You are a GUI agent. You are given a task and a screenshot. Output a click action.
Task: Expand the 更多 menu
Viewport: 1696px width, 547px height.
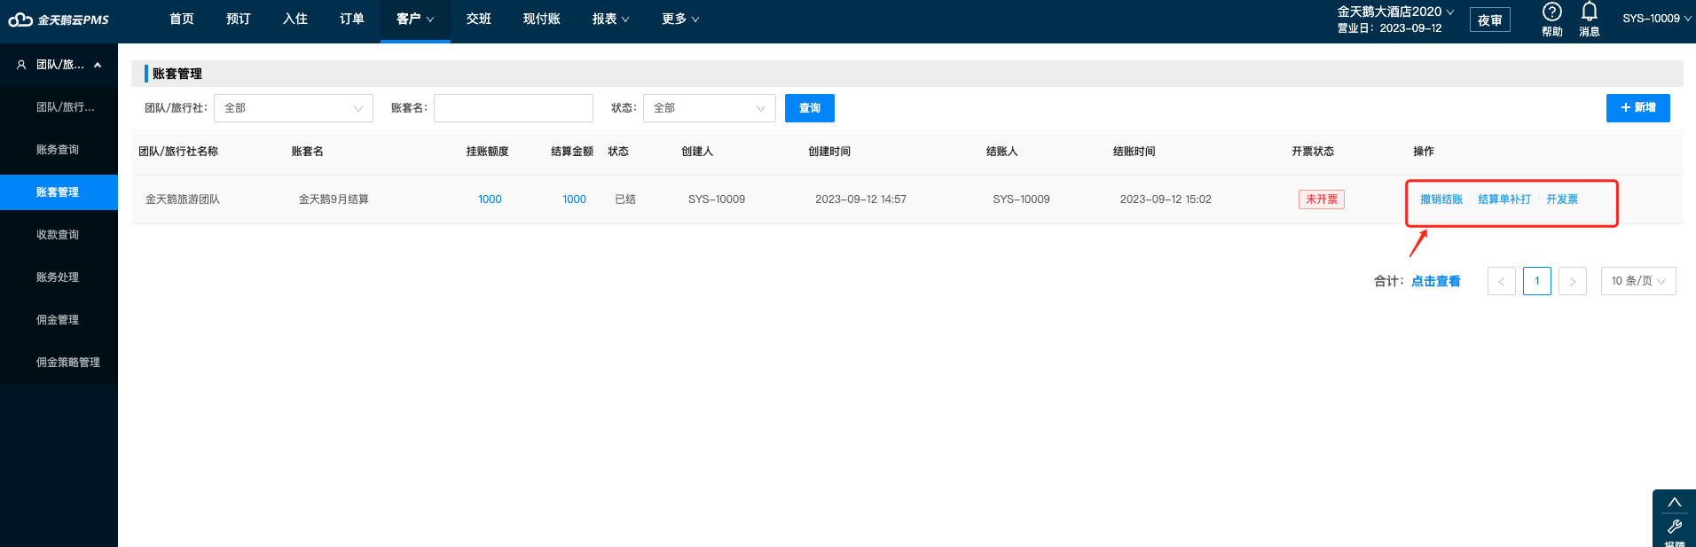click(x=680, y=20)
